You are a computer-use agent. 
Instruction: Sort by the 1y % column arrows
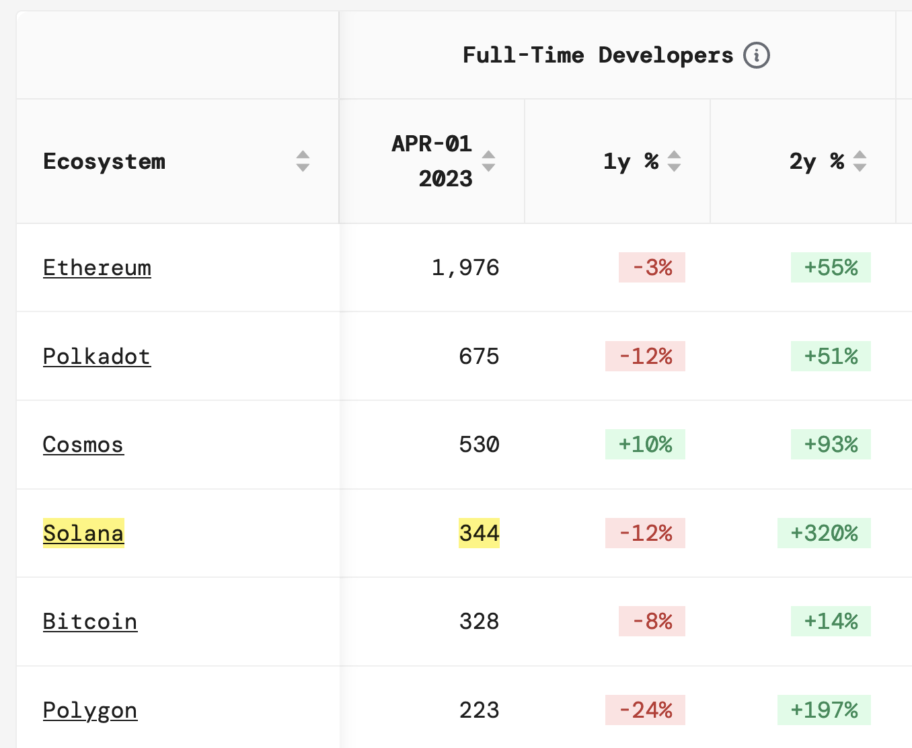[x=674, y=161]
